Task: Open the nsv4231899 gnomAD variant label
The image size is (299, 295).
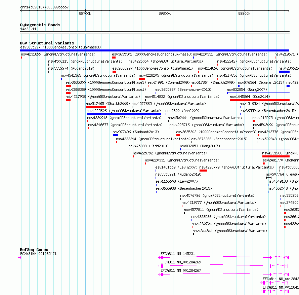Action: [58, 54]
